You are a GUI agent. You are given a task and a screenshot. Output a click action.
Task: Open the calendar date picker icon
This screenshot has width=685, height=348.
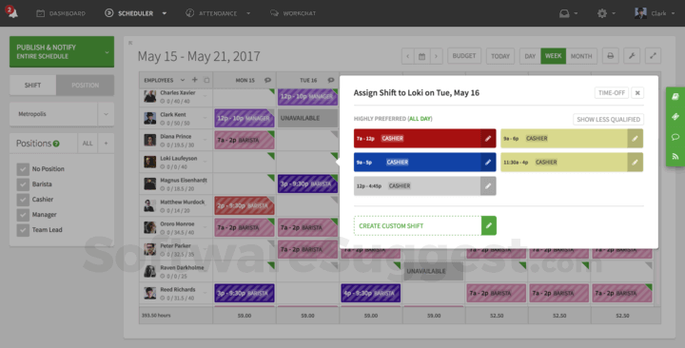[x=422, y=56]
